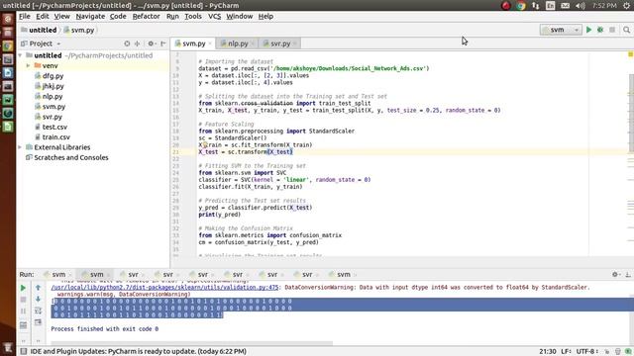The image size is (634, 356).
Task: Open test.csv in the project tree
Action: [54, 127]
